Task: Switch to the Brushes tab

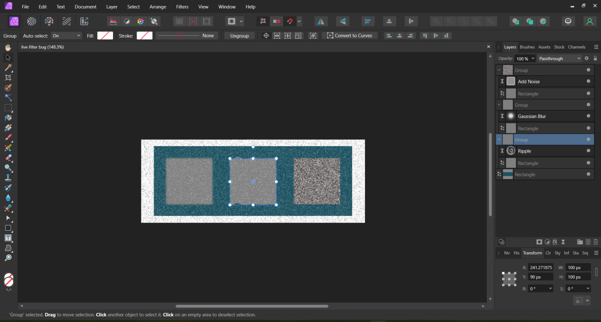Action: (x=527, y=47)
